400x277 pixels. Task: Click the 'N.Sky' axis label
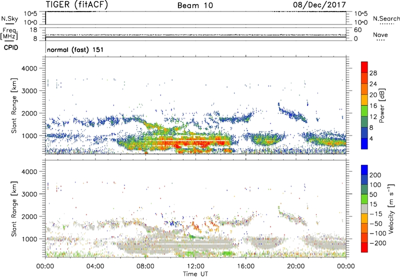pyautogui.click(x=9, y=18)
